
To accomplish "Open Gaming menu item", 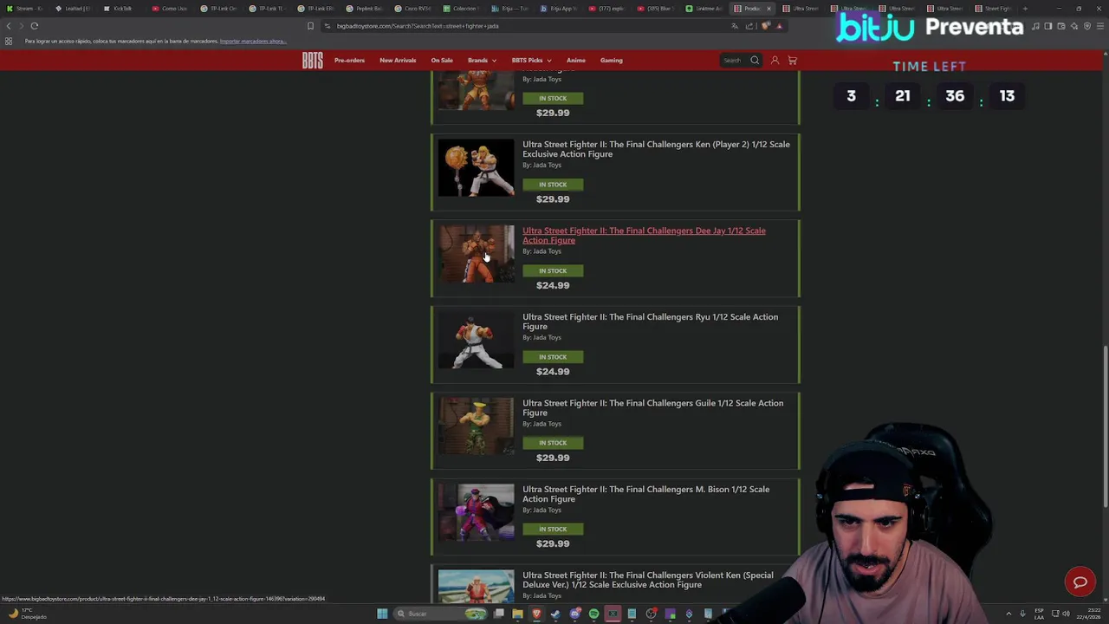I will coord(612,61).
